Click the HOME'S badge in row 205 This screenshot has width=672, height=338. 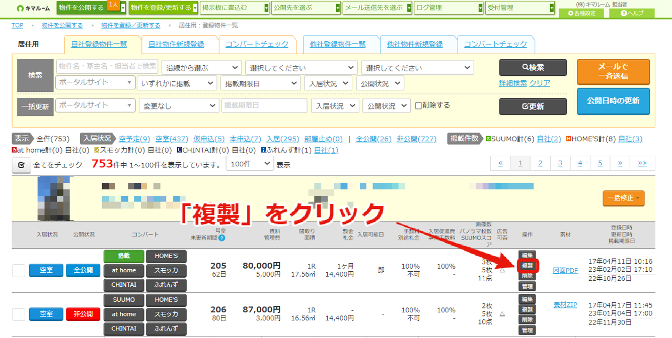[166, 256]
